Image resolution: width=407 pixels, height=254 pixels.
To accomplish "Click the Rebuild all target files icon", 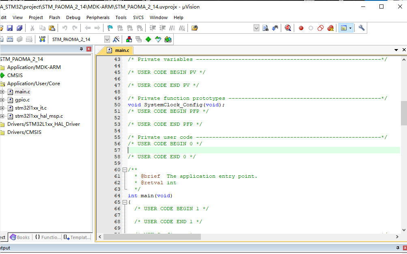I will 19,39.
